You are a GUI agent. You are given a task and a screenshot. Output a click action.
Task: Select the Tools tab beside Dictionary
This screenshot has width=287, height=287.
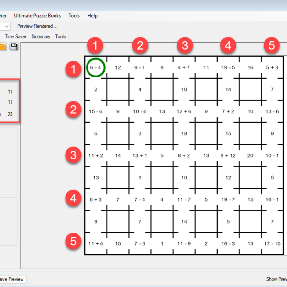(x=60, y=36)
